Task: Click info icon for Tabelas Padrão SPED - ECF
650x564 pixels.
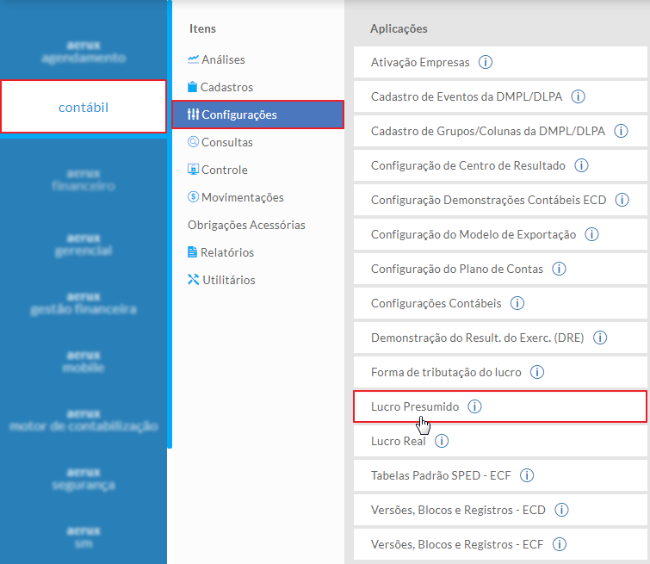Action: [527, 475]
